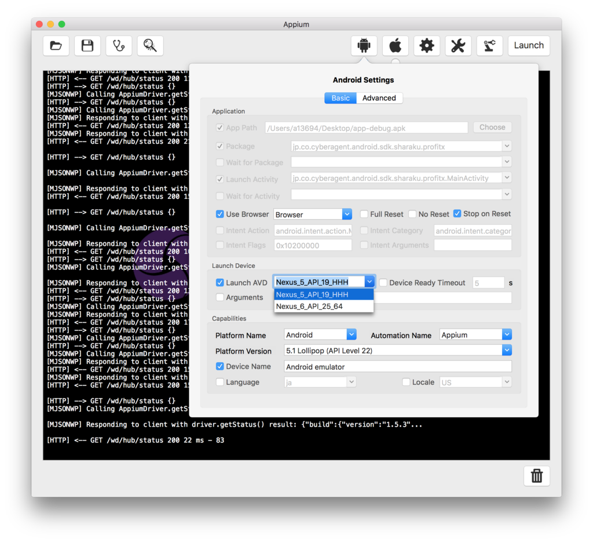
Task: Click the Intent Action text field
Action: tap(313, 231)
